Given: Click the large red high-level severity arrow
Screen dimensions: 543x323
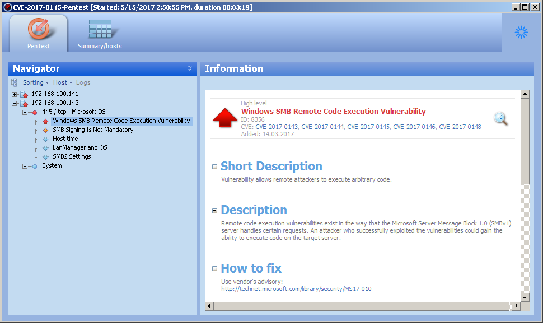Looking at the screenshot, I should pyautogui.click(x=224, y=118).
